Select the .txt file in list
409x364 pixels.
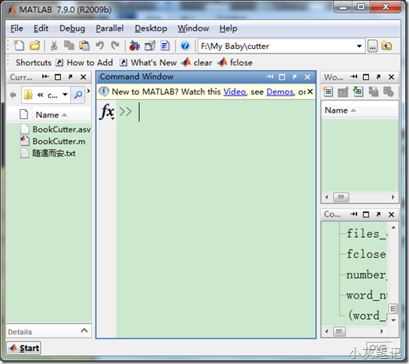(48, 153)
